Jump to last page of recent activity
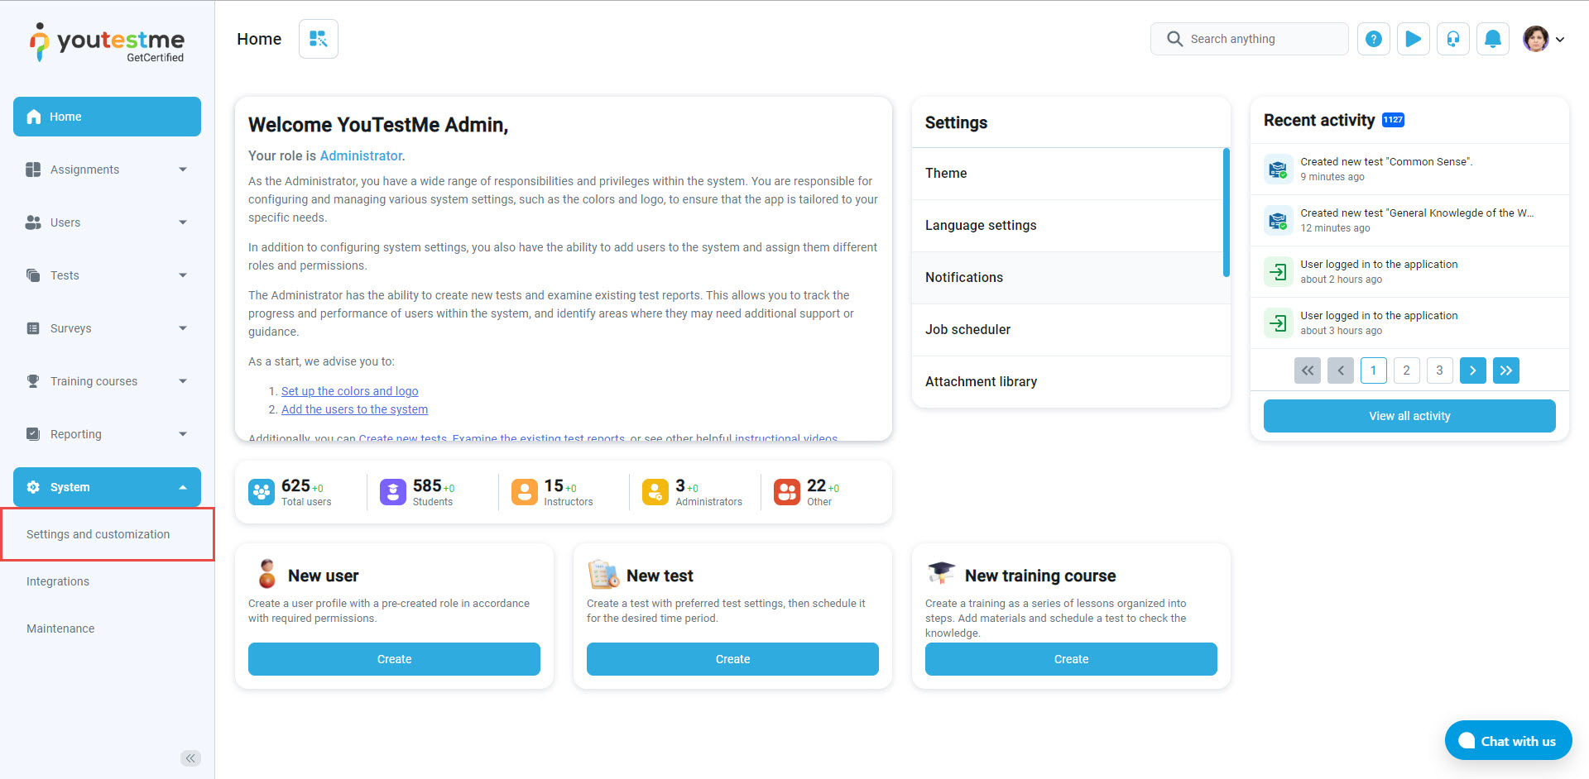 coord(1506,370)
